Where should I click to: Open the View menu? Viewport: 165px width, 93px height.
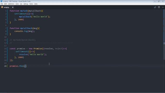tap(17, 4)
